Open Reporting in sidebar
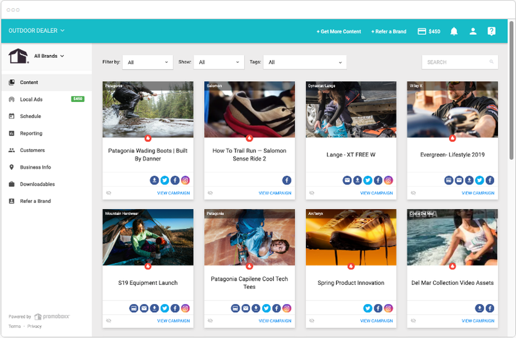 47,133
